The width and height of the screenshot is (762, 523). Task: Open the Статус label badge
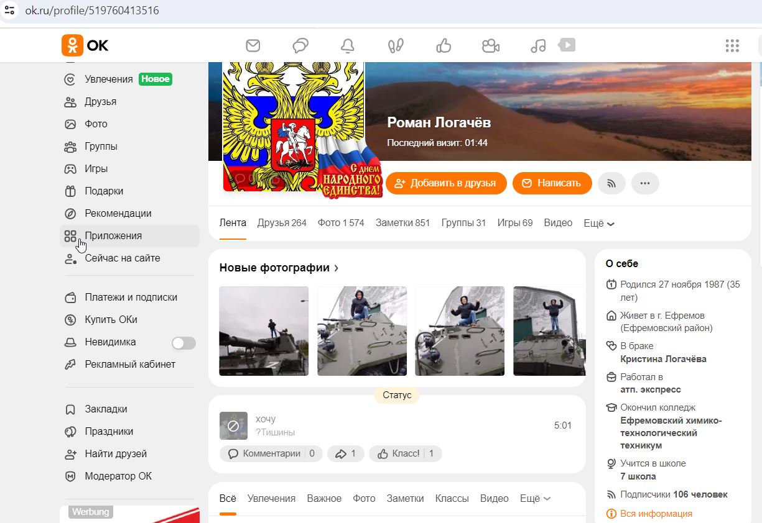pyautogui.click(x=397, y=395)
